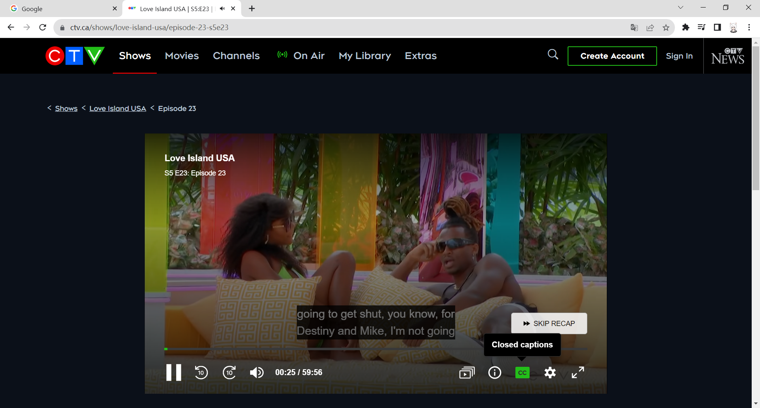Open media controls icon in toolbar
760x408 pixels.
point(701,27)
